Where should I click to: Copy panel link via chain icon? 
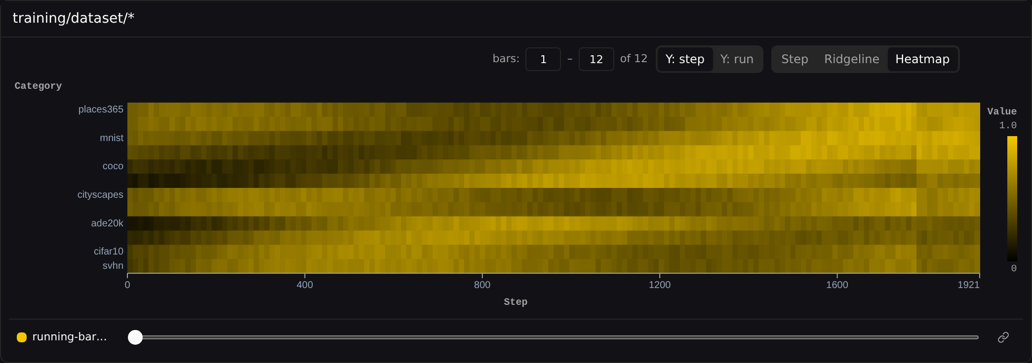point(1003,337)
